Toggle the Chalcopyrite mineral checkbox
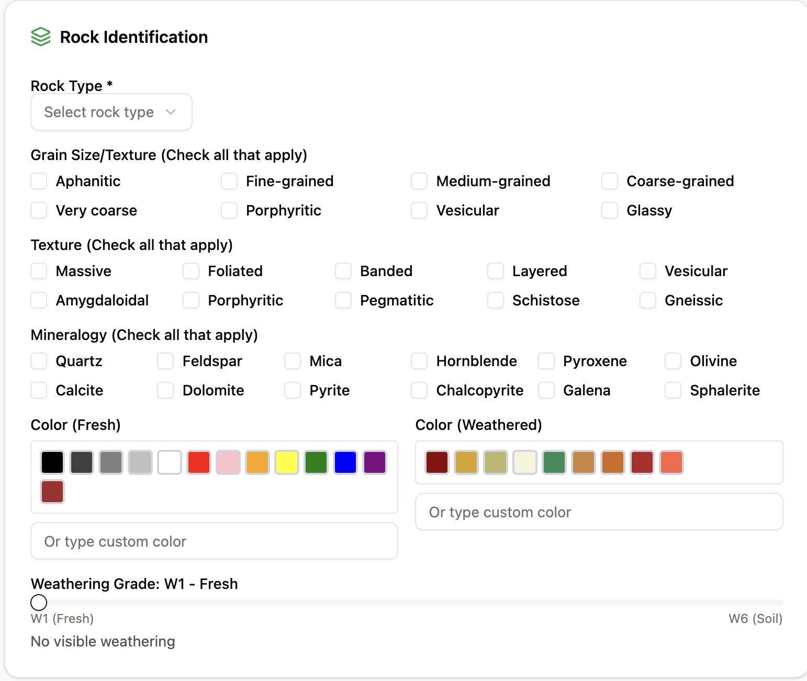Screen dimensions: 807x681 click(419, 390)
